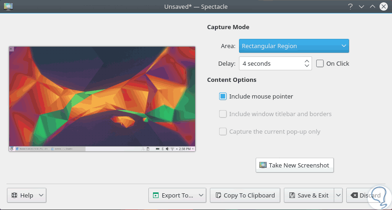This screenshot has width=392, height=210.
Task: Click the floppy disk Save & Exit icon
Action: pyautogui.click(x=292, y=195)
